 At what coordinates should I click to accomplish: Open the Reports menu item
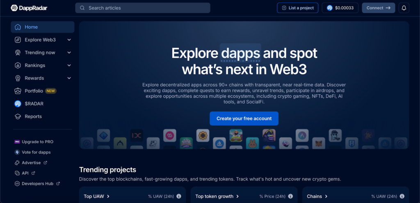[x=43, y=116]
